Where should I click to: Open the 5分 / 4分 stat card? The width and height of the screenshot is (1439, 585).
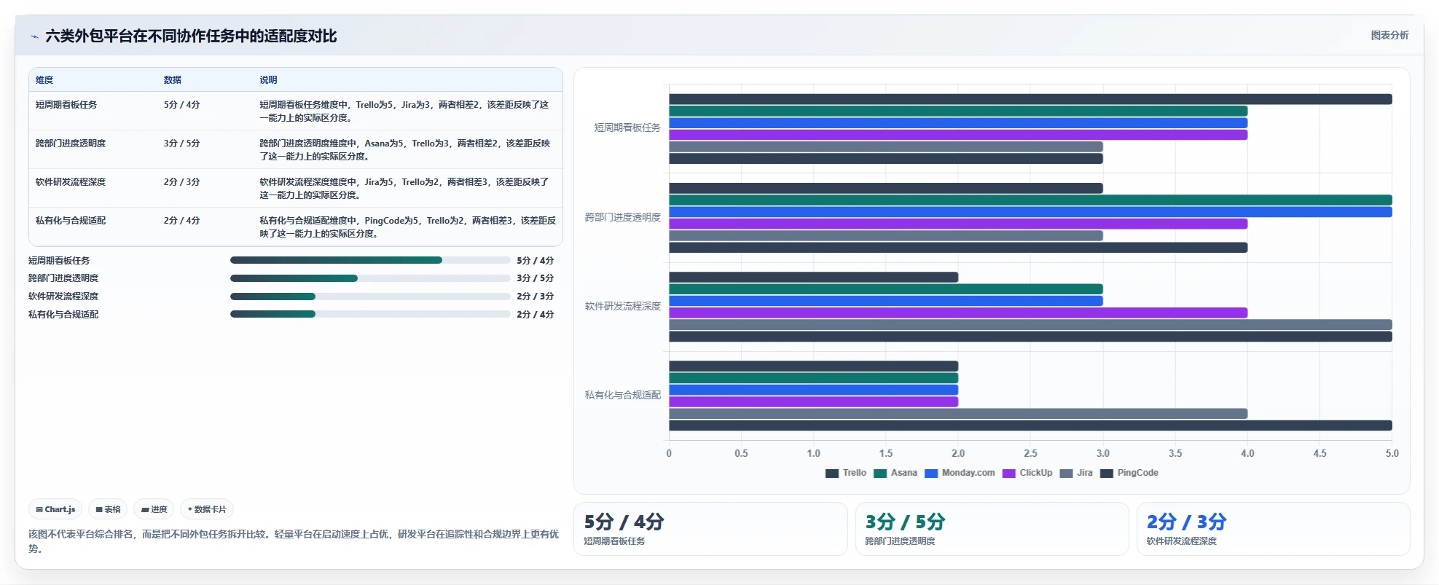click(710, 529)
